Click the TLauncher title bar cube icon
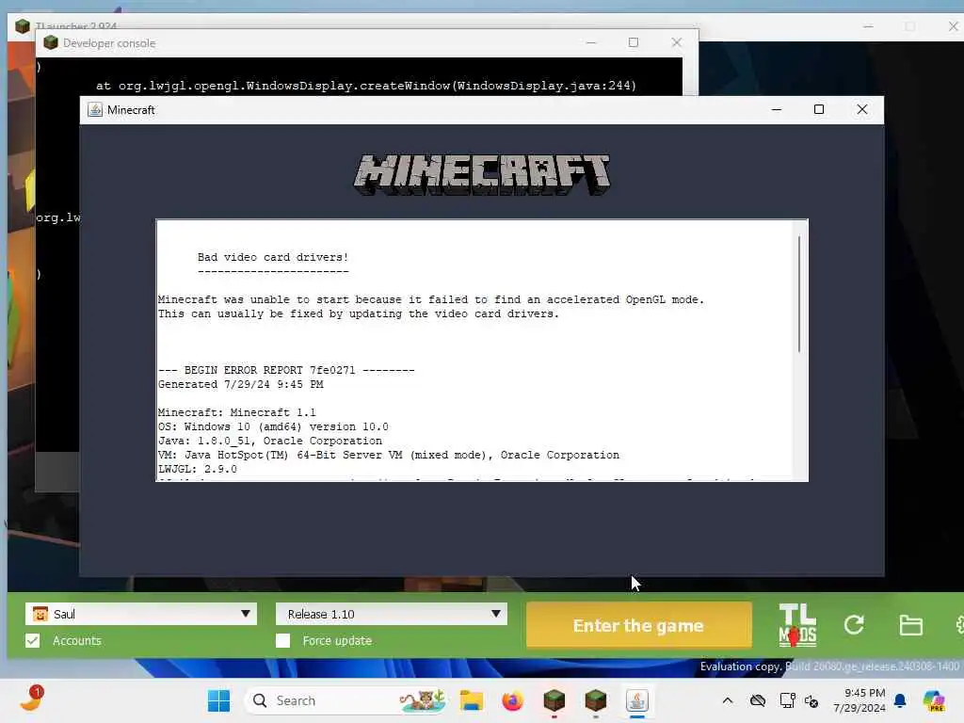964x723 pixels. [23, 26]
